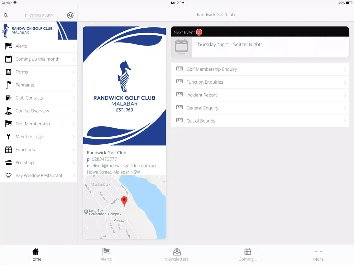This screenshot has width=354, height=265.
Task: Open Incident Report chevron
Action: (x=345, y=95)
